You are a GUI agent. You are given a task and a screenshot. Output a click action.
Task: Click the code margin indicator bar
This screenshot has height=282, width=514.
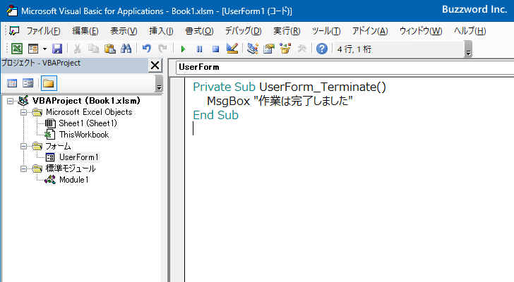point(178,179)
